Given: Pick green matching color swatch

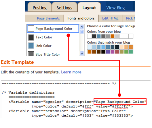Looking at the screenshot, I should [x=126, y=52].
